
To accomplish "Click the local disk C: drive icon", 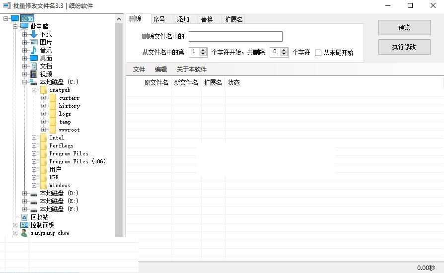I will [34, 82].
